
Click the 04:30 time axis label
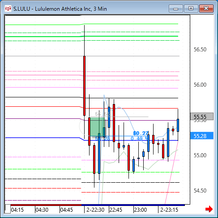coord(42,210)
